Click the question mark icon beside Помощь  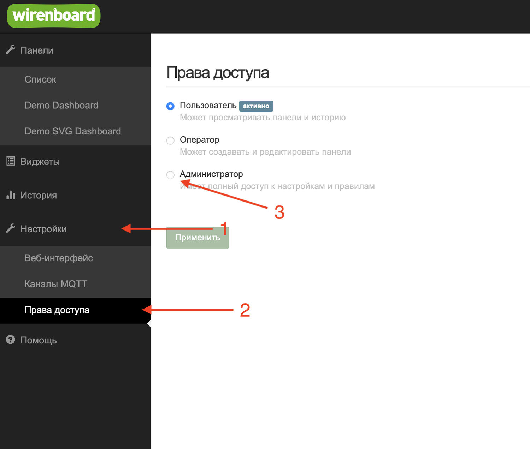click(11, 340)
